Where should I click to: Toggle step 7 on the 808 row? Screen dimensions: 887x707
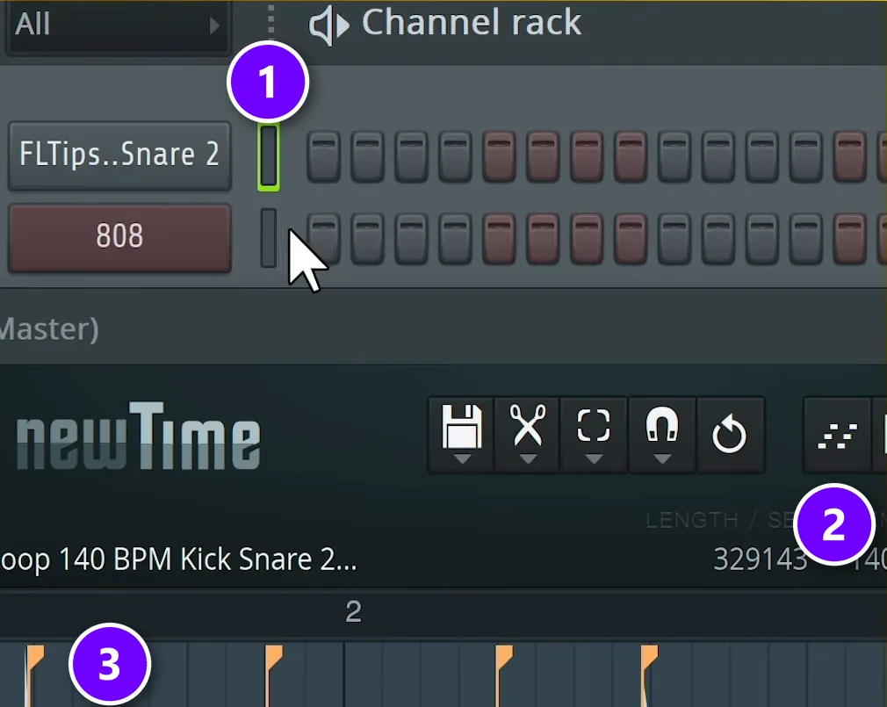click(587, 239)
